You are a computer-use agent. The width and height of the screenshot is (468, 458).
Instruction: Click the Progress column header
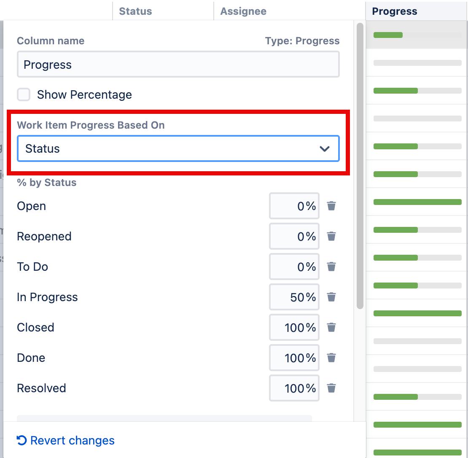click(x=395, y=11)
